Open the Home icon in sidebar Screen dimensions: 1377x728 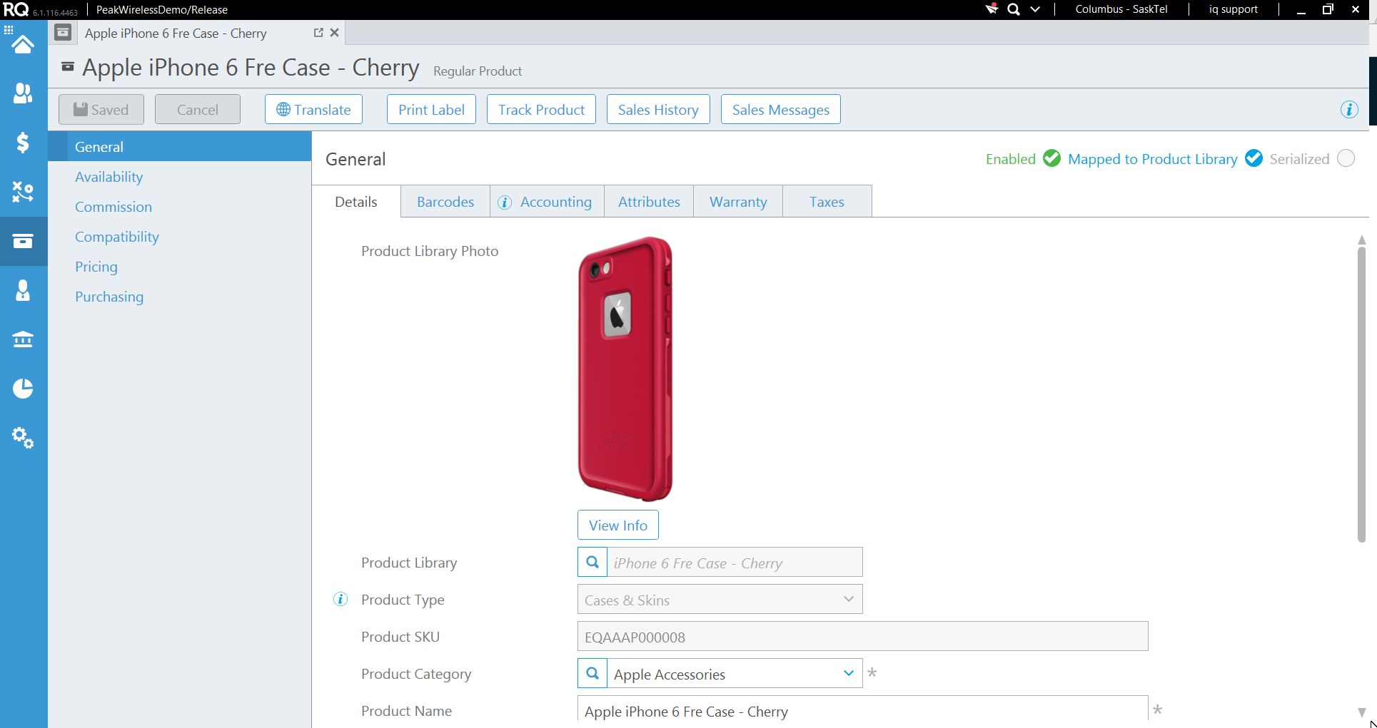23,45
